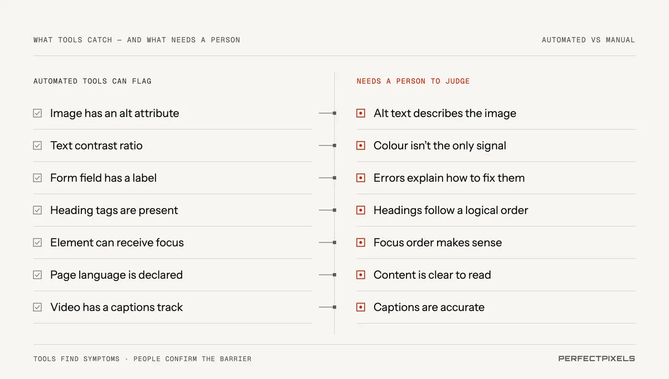Click red square icon next to Errors explain how to fix them
The width and height of the screenshot is (669, 379).
click(361, 178)
